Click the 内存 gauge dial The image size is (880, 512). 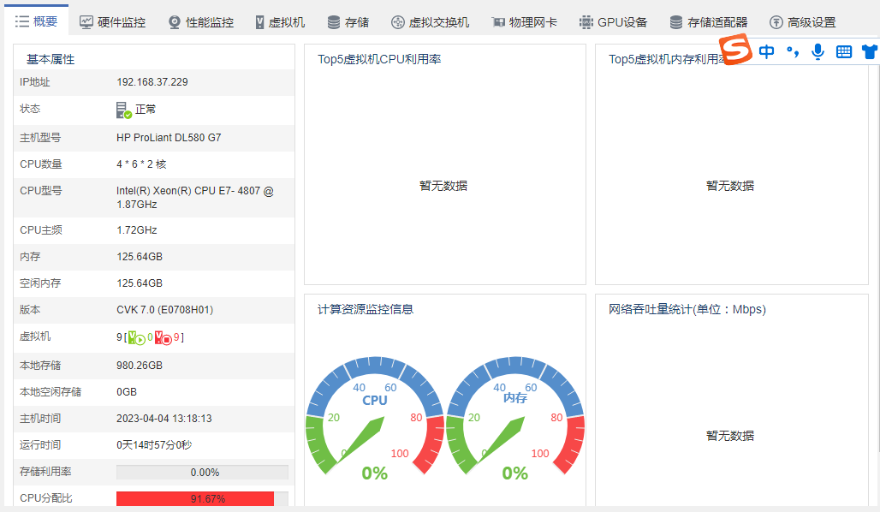(x=515, y=415)
